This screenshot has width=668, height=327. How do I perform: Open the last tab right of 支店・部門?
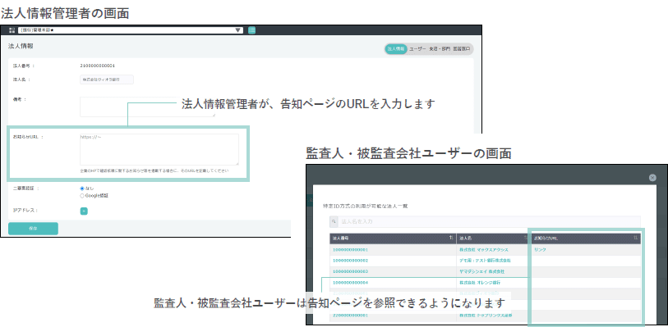tap(462, 49)
